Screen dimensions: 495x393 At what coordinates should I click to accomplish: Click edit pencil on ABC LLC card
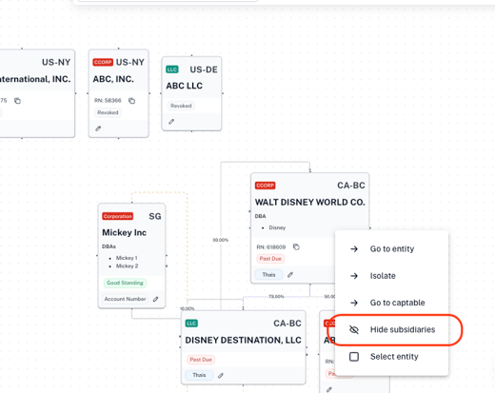pos(171,122)
